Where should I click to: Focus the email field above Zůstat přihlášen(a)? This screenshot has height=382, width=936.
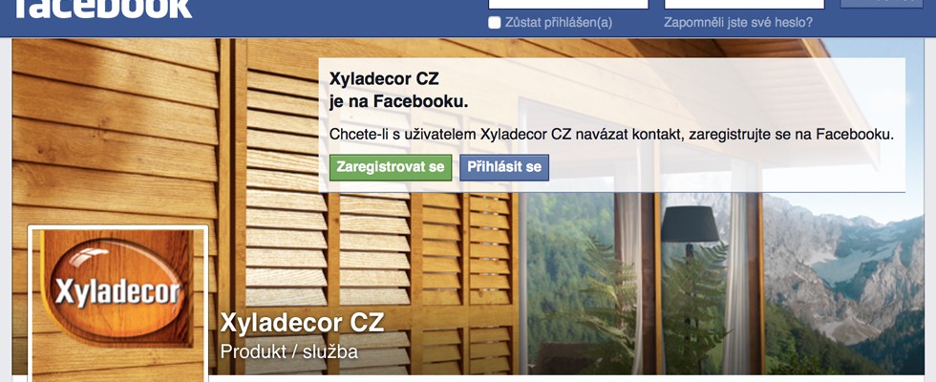pos(568,4)
